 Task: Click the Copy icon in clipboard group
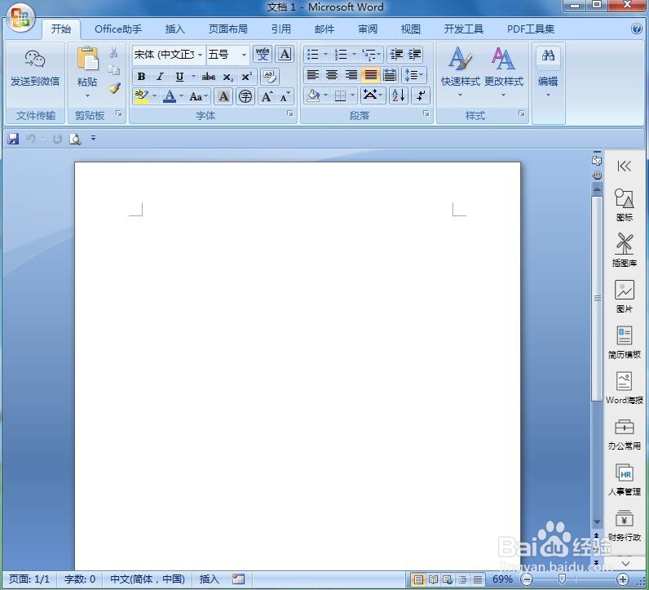[x=114, y=70]
